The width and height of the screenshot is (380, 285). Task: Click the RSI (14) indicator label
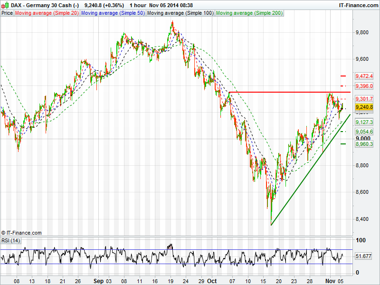(11, 240)
